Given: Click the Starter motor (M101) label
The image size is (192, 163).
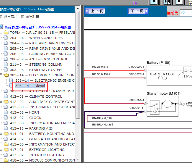Looking at the screenshot, I should (x=164, y=93).
